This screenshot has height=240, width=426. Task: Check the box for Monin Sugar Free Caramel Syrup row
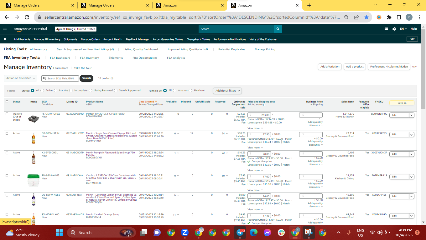[7, 133]
